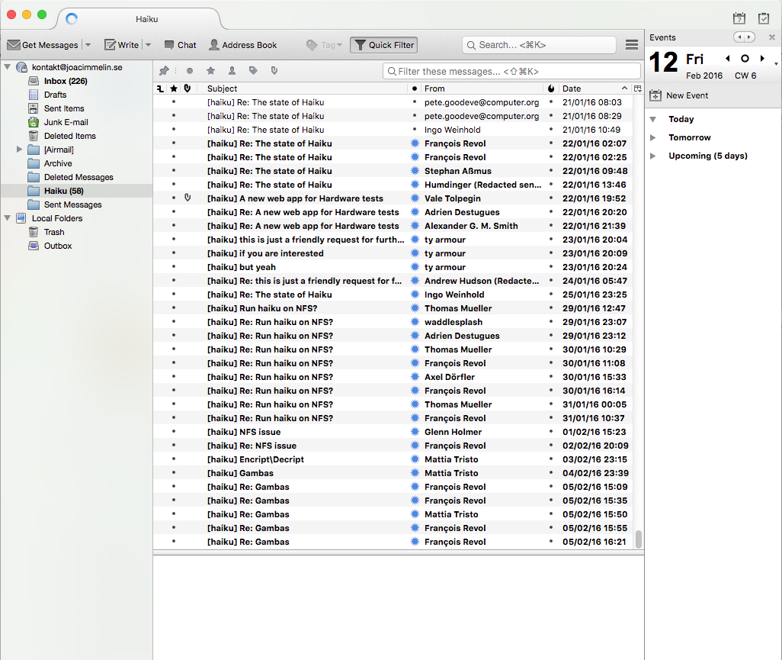Open the Tag dropdown menu
782x660 pixels.
pos(324,45)
